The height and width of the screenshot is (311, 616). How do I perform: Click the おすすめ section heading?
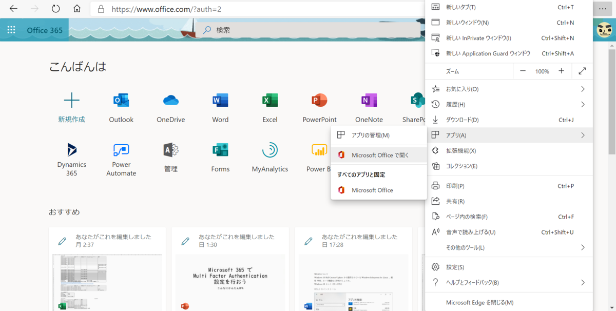click(64, 212)
